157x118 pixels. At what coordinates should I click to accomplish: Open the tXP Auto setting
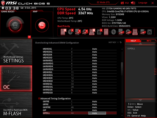[94, 110]
